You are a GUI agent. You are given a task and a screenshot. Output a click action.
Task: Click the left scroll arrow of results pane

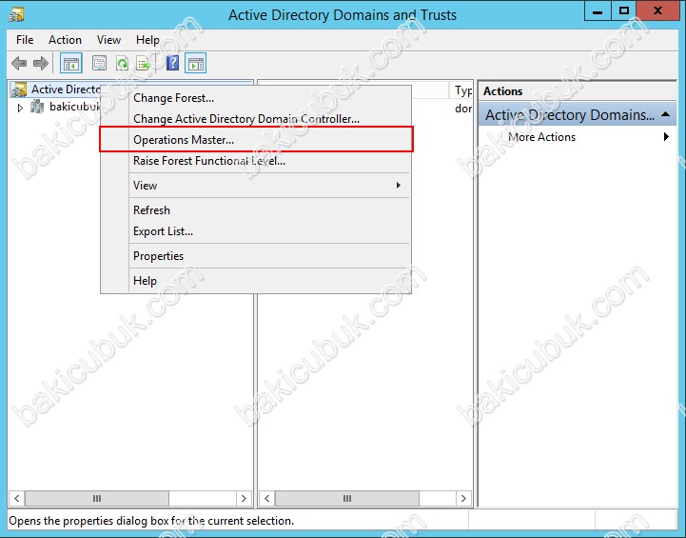click(x=266, y=498)
